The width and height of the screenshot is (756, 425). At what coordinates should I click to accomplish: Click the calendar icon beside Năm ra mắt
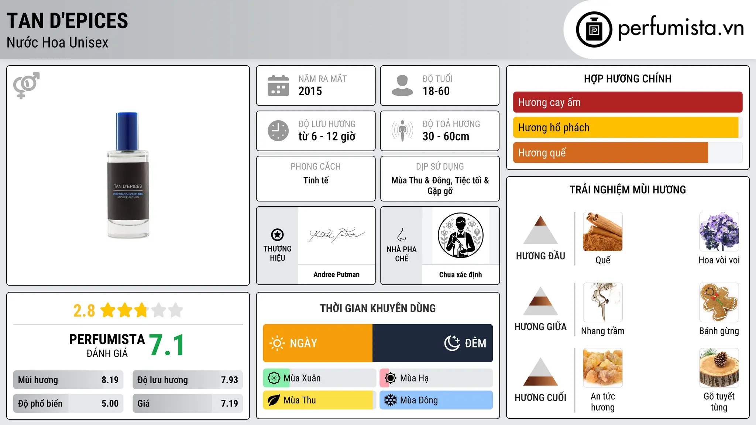[278, 86]
